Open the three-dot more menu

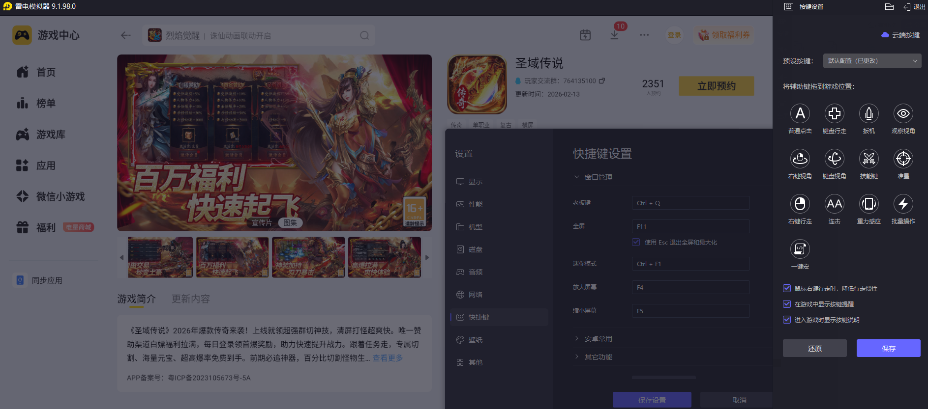pos(644,35)
